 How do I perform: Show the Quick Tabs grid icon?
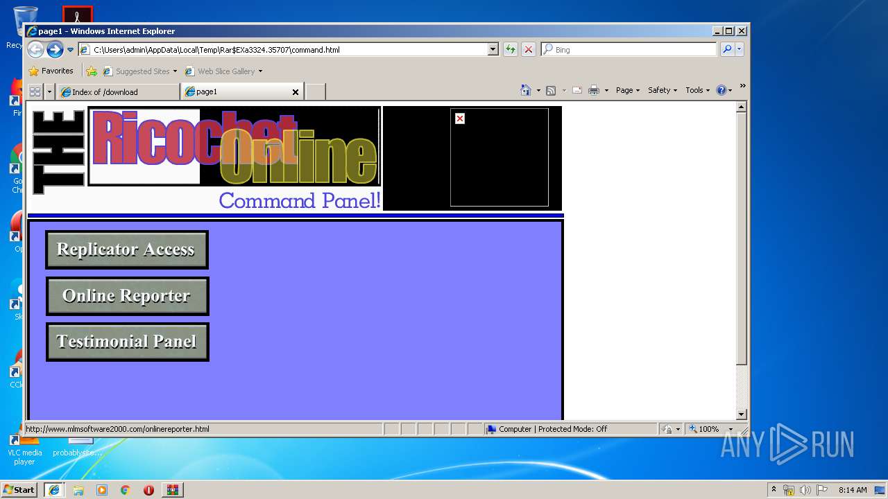coord(35,91)
